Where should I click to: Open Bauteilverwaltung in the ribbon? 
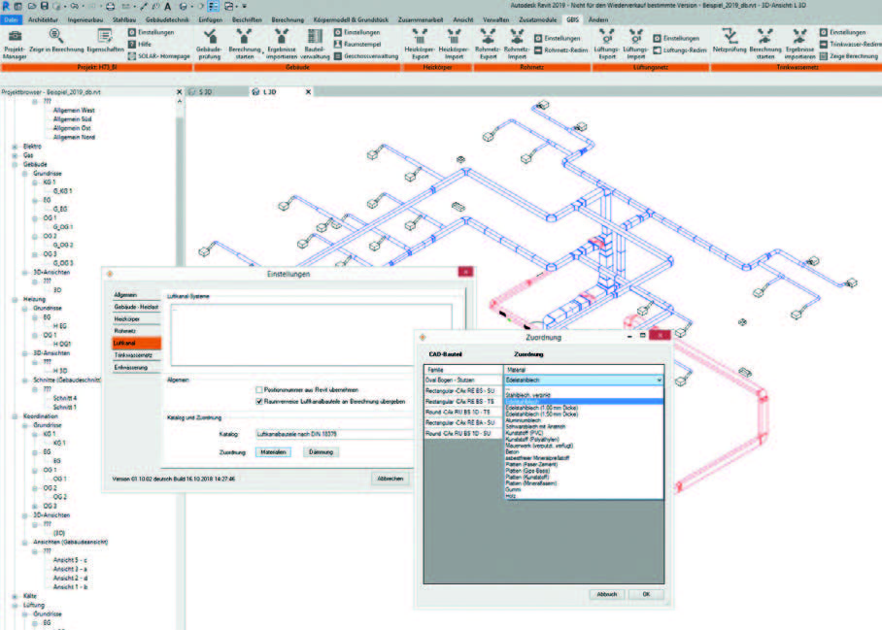tap(315, 44)
